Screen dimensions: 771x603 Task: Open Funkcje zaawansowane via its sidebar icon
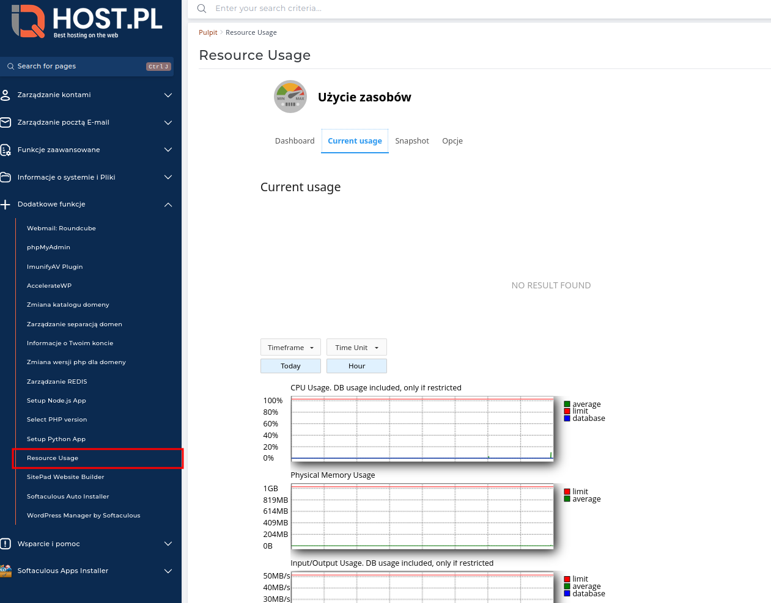click(6, 150)
